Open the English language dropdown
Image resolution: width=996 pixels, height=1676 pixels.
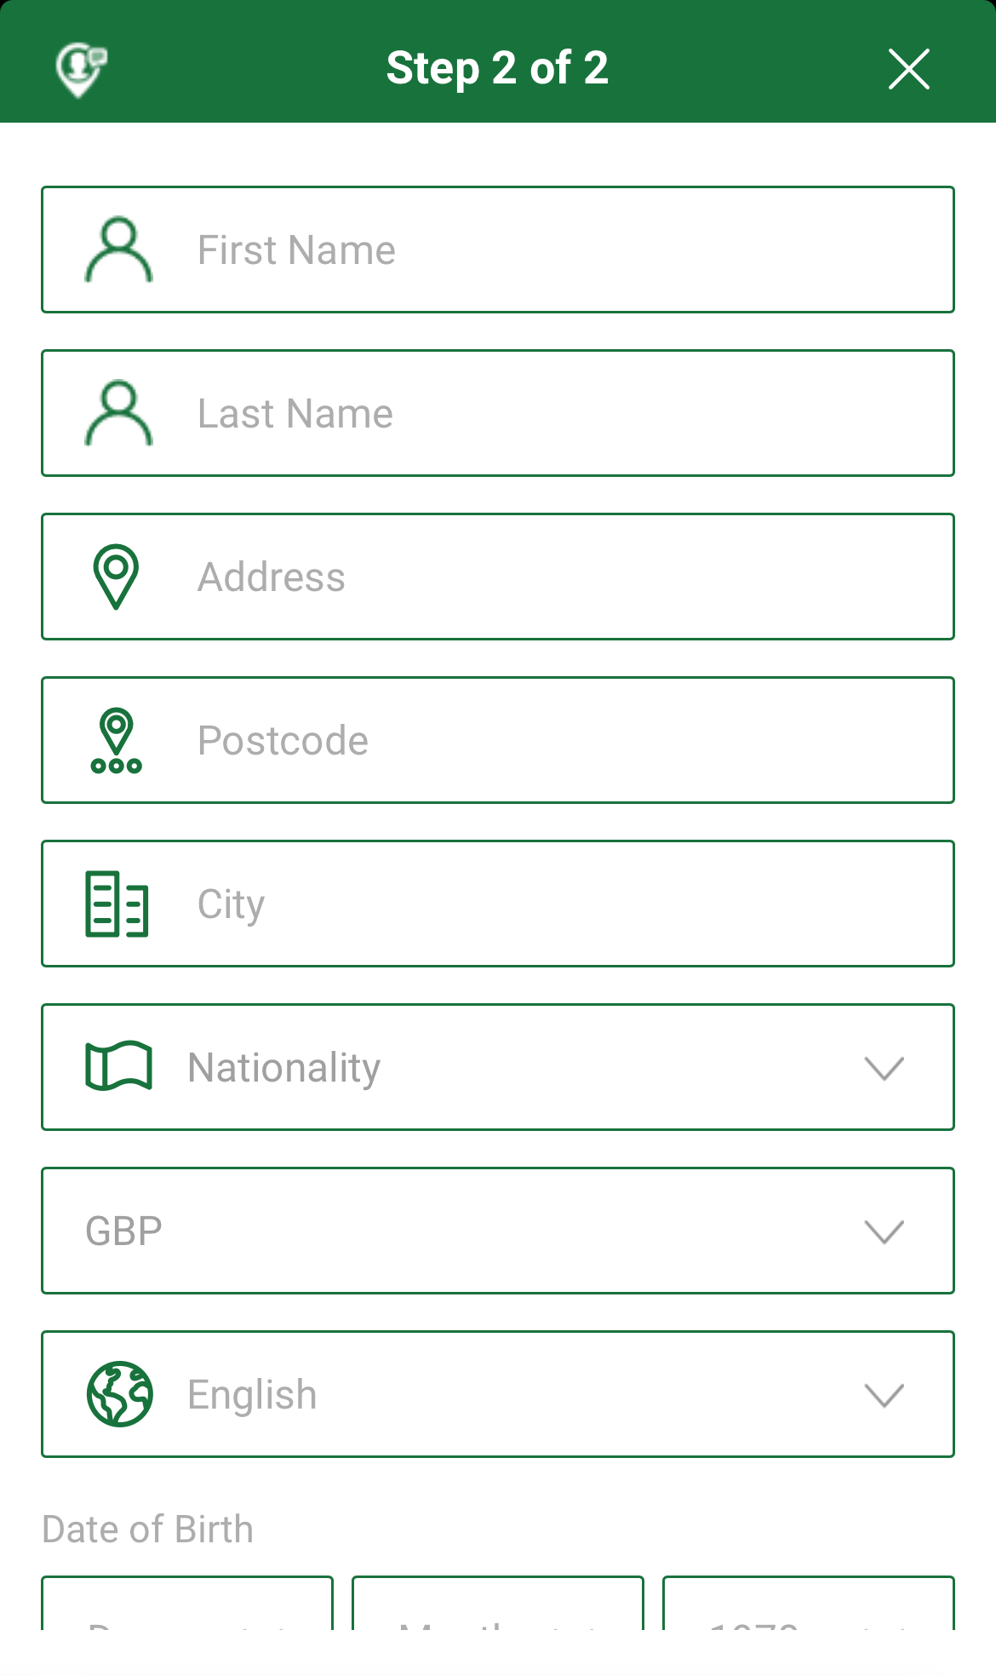click(x=511, y=1394)
